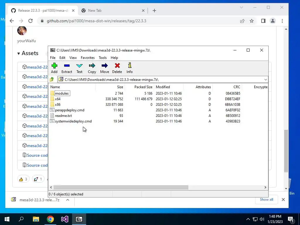The width and height of the screenshot is (300, 225).
Task: Open the Chrome side panel
Action: pyautogui.click(x=263, y=21)
